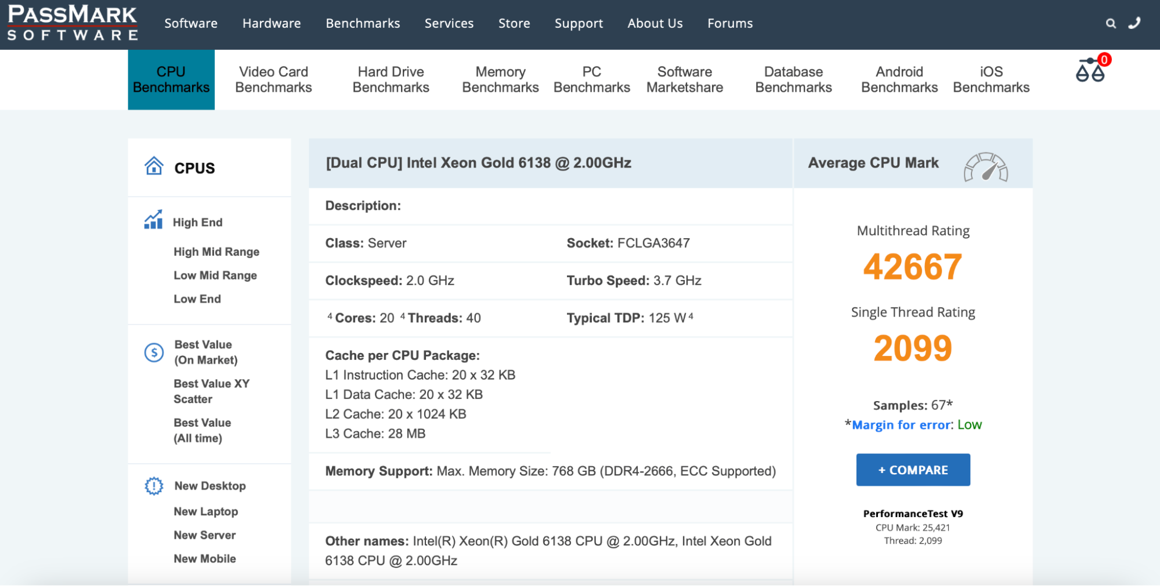Open Best Value XY Scatter link
1160x586 pixels.
pos(211,391)
